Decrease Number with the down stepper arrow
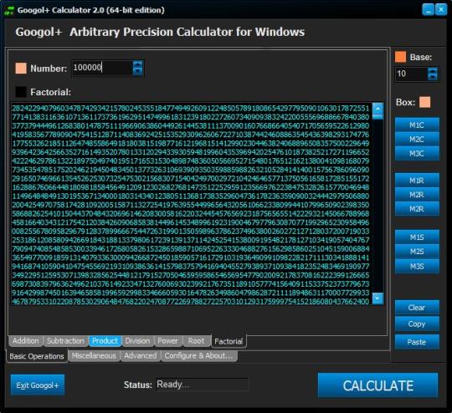The height and width of the screenshot is (413, 452). pos(138,71)
